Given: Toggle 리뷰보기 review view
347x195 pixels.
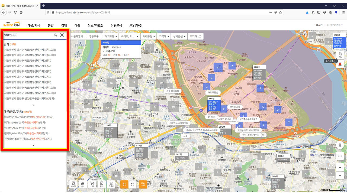Looking at the screenshot, I should (143, 184).
